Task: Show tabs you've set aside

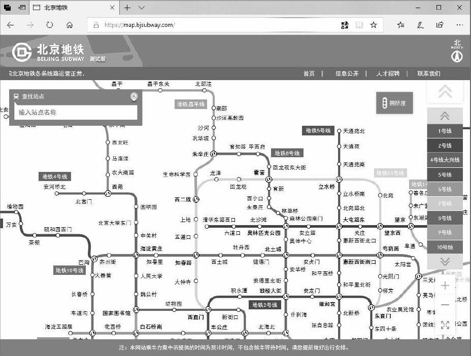Action: tap(7, 8)
